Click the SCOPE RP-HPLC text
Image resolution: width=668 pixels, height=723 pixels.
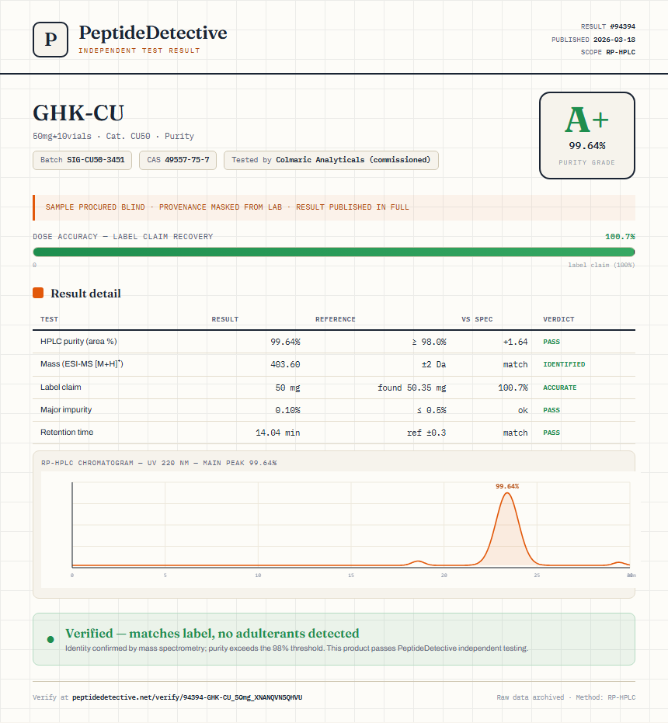point(608,52)
